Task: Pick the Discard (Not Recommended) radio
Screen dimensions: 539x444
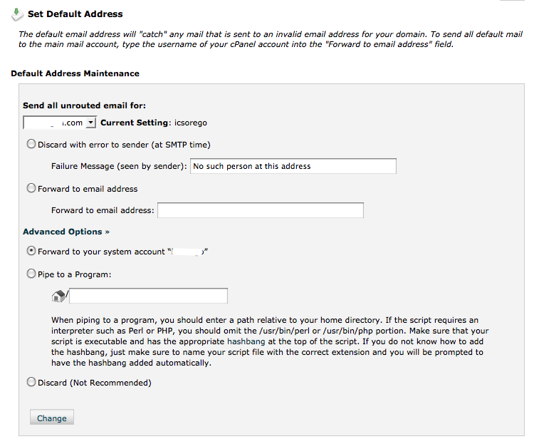Action: [x=31, y=382]
